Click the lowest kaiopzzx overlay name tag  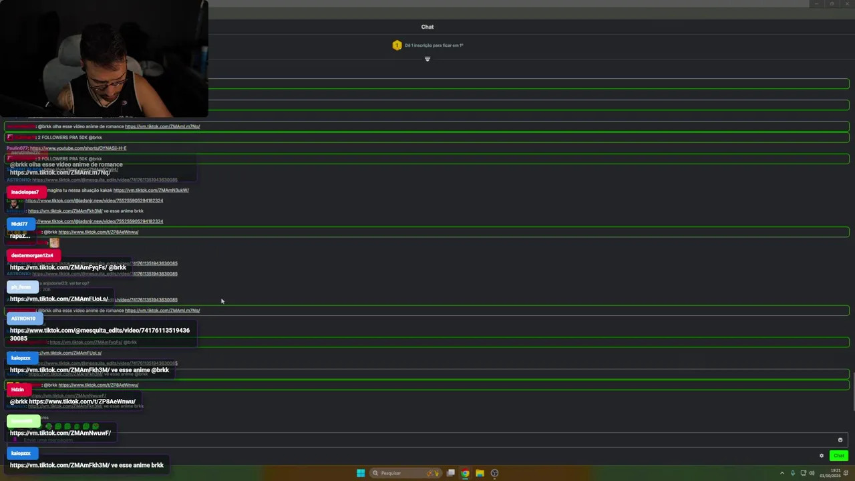pyautogui.click(x=21, y=453)
